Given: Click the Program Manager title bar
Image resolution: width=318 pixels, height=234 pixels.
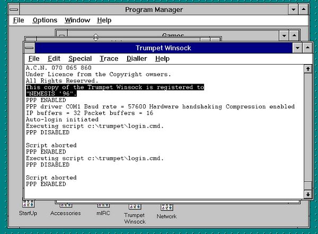Looking at the screenshot, I should (154, 10).
